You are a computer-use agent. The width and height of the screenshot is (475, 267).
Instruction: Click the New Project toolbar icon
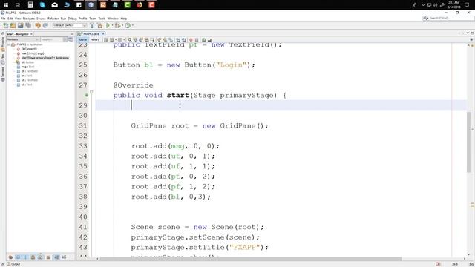pos(13,26)
